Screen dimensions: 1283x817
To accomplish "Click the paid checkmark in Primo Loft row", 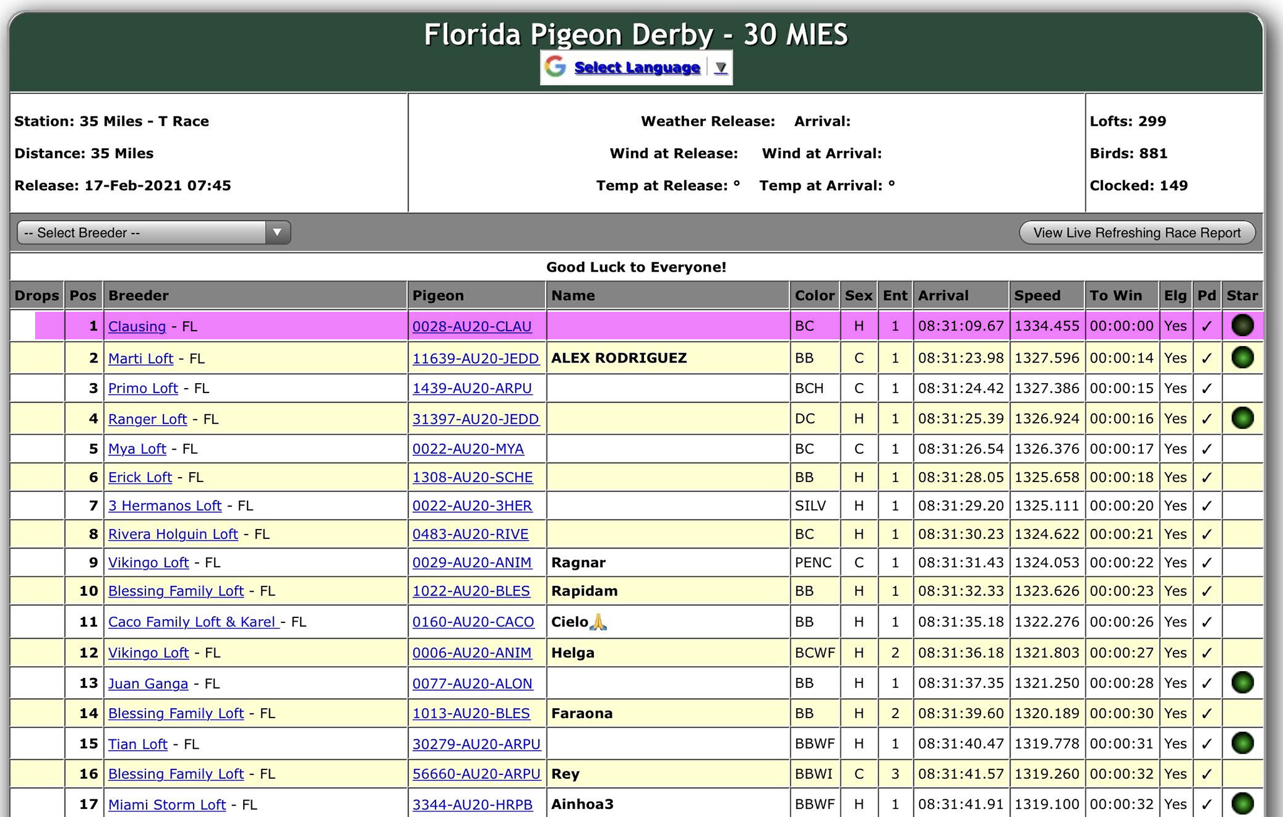I will (1206, 389).
